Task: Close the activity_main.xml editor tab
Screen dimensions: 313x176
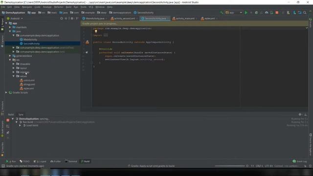Action: click(197, 19)
